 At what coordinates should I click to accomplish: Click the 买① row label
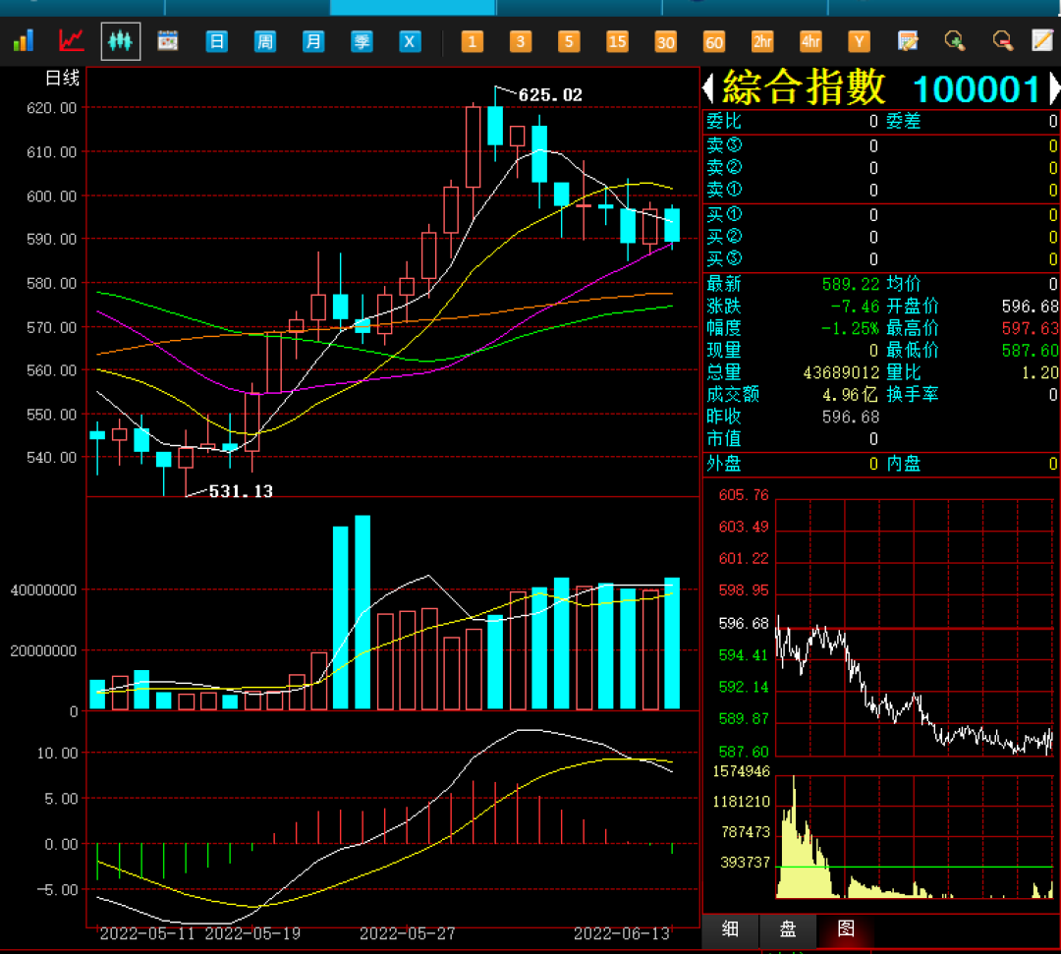(724, 214)
